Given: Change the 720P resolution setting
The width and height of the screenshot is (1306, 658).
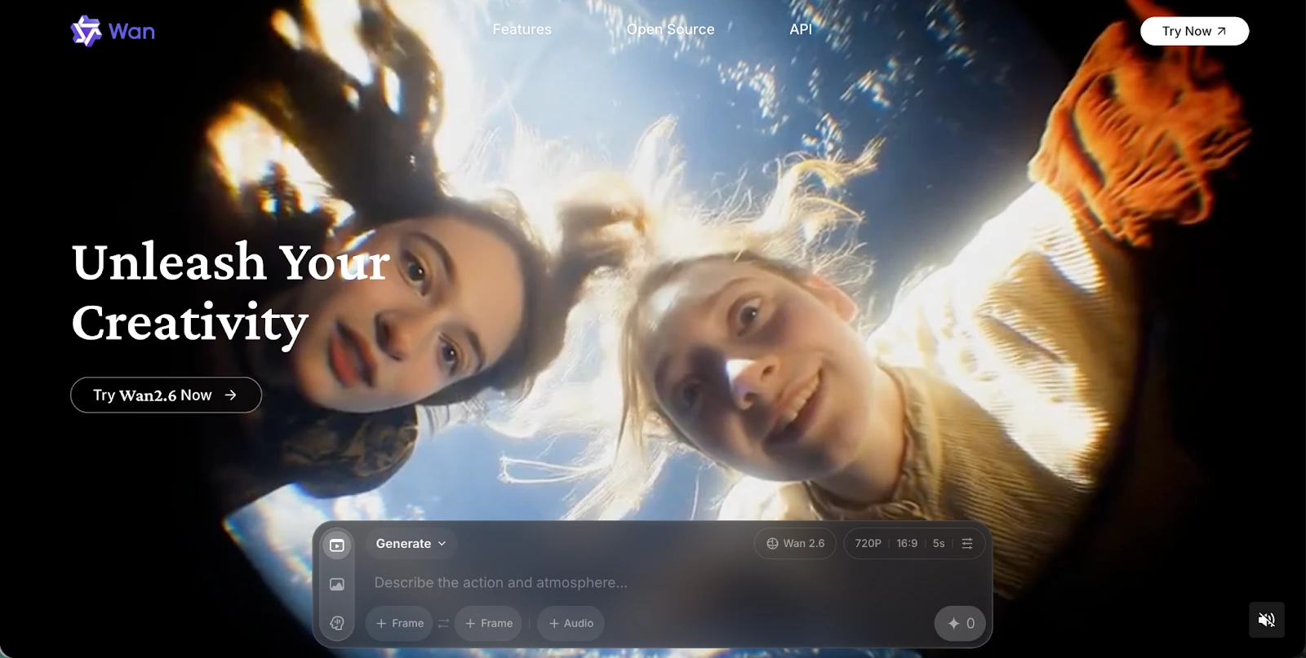Looking at the screenshot, I should point(868,544).
